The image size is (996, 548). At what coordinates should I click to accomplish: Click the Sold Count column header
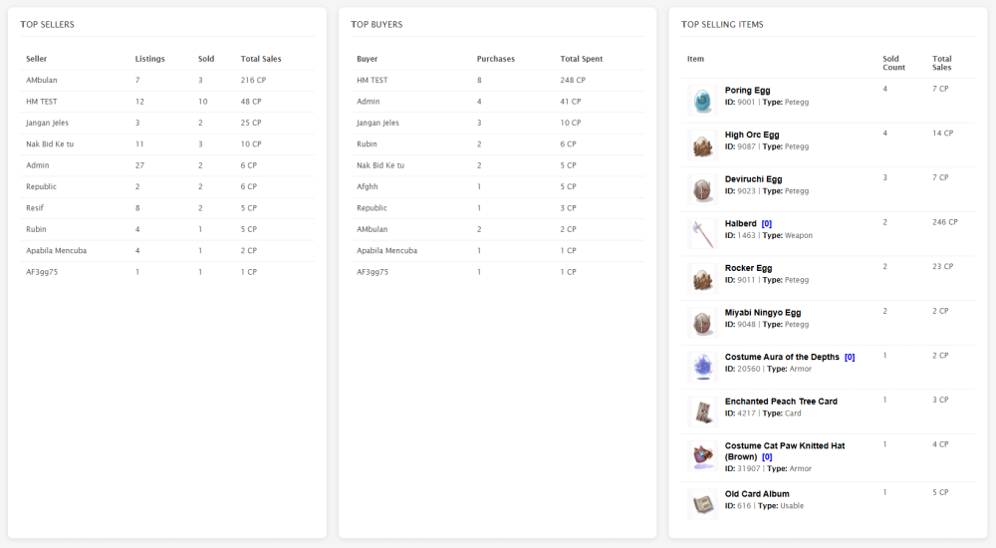[893, 63]
